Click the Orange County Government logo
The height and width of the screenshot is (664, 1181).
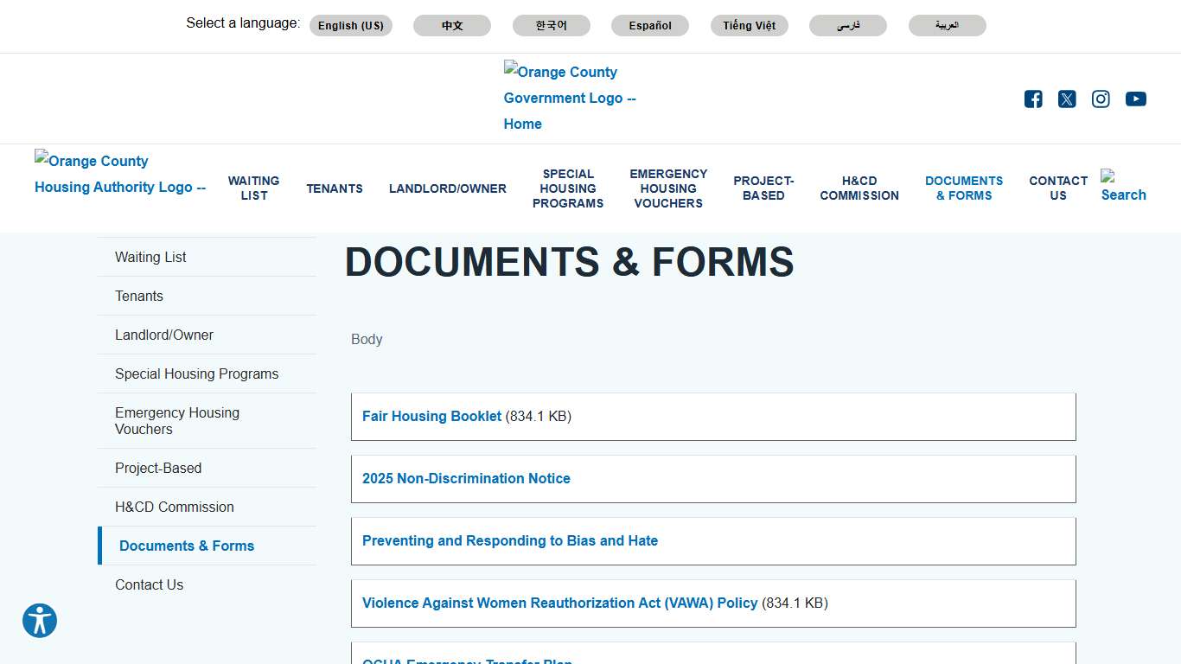click(x=570, y=98)
